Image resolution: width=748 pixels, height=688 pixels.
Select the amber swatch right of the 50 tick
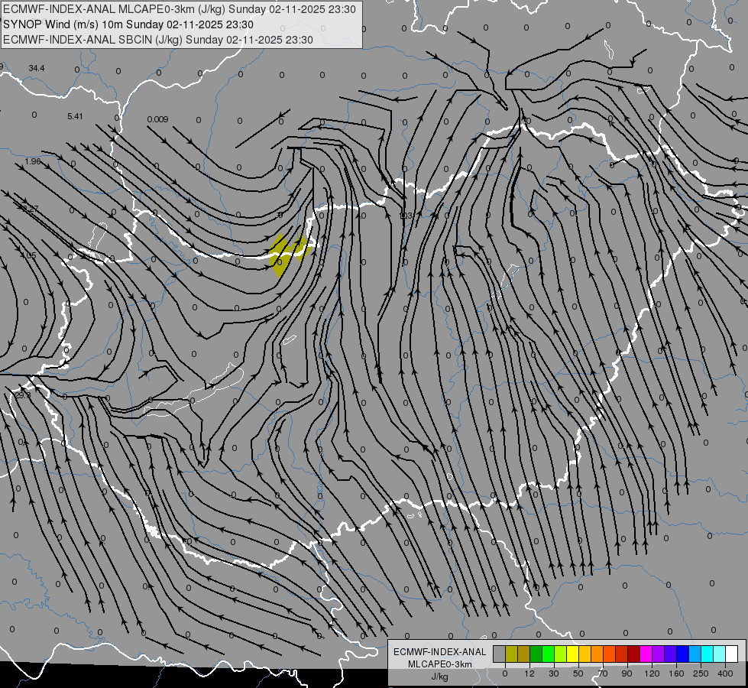tap(584, 654)
